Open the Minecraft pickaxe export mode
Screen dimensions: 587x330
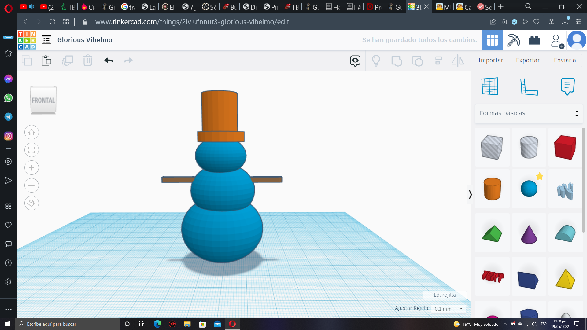click(513, 40)
